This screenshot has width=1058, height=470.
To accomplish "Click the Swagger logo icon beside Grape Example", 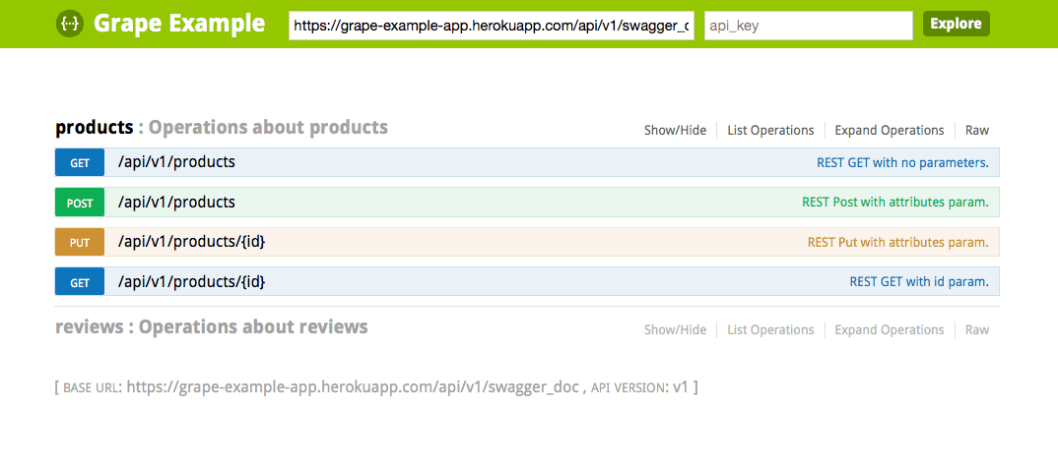I will (x=69, y=24).
